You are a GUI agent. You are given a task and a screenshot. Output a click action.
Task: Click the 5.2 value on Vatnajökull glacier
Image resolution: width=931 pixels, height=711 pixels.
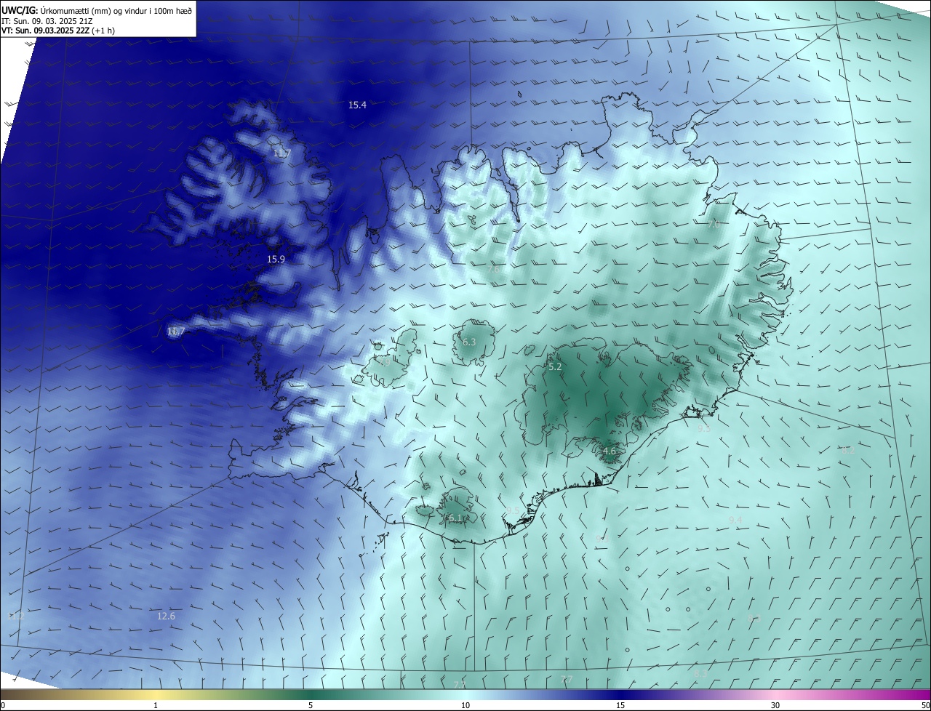555,367
